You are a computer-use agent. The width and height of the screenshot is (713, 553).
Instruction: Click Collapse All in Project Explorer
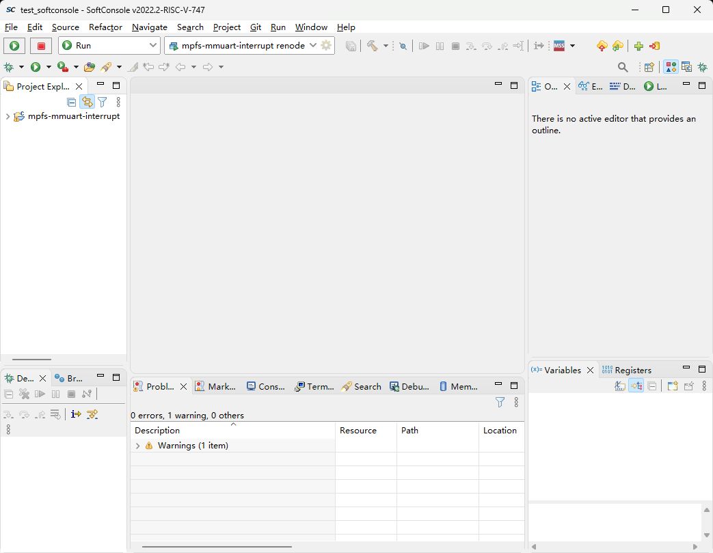tap(71, 102)
